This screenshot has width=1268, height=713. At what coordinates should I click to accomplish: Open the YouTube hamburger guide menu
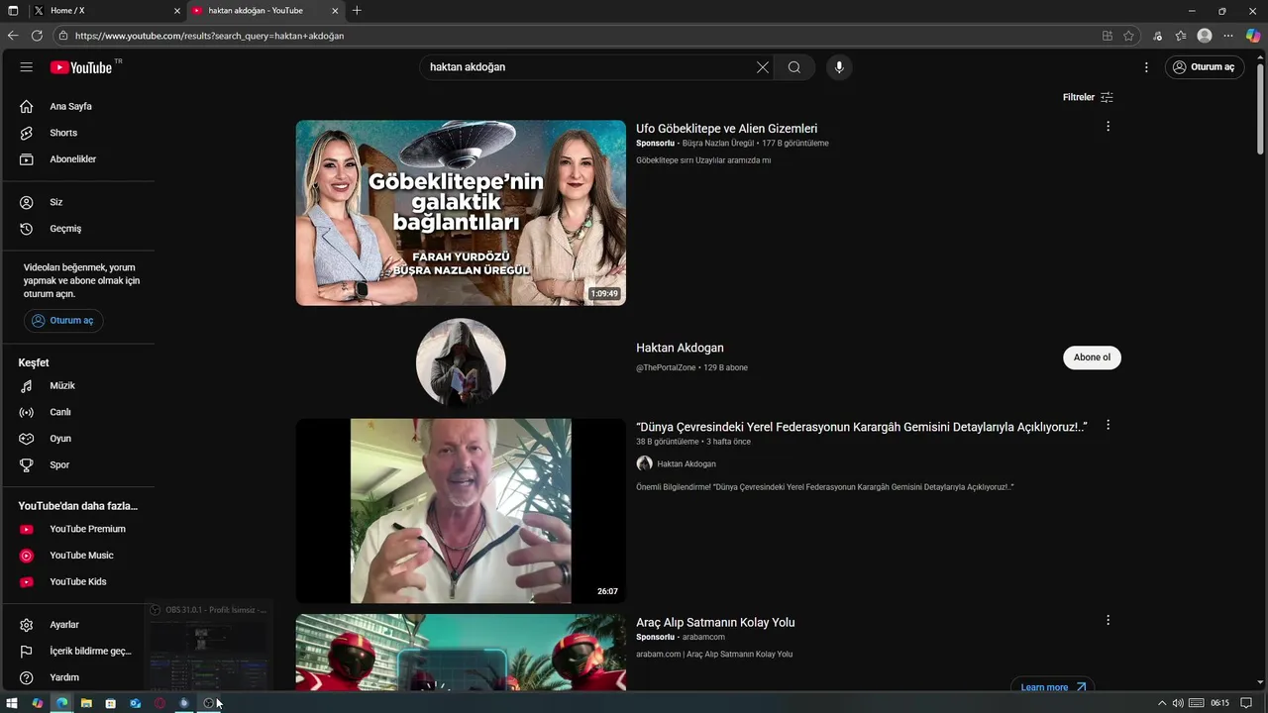pos(27,67)
